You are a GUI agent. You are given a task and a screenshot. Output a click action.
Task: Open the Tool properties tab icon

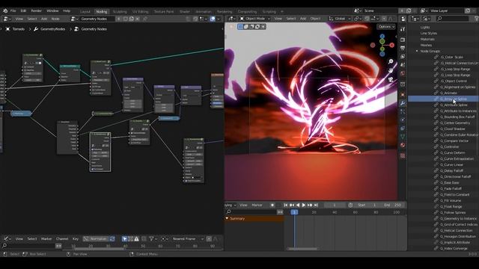[x=403, y=29]
